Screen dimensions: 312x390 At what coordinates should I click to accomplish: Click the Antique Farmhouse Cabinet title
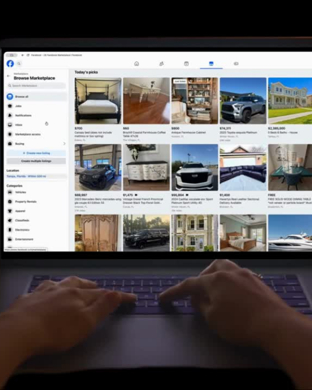(189, 133)
